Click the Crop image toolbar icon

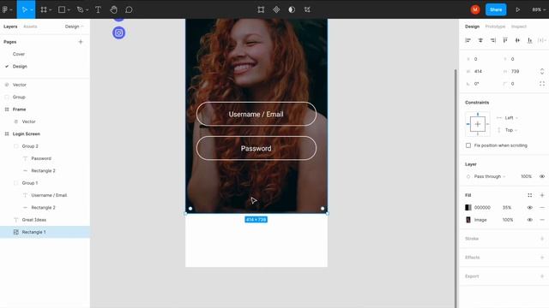(x=307, y=9)
